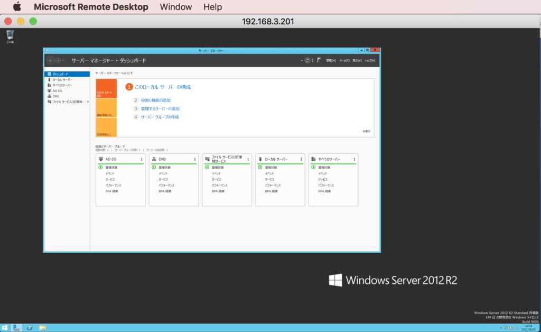
Task: Open イベント in the AD DS tile
Action: tap(110, 173)
